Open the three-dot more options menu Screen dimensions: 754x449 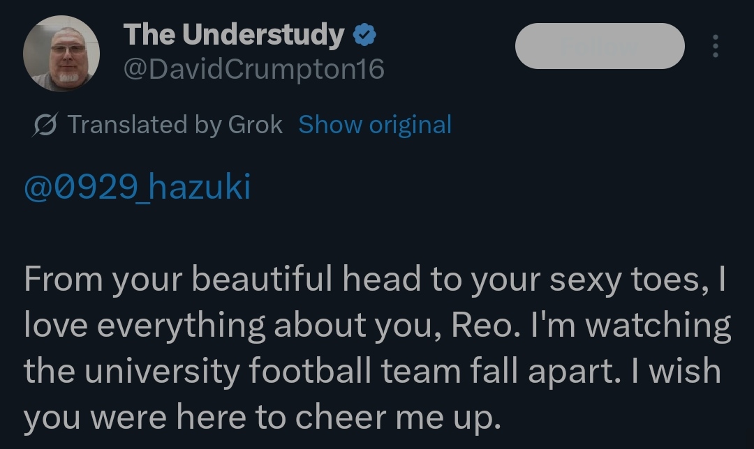pos(714,46)
